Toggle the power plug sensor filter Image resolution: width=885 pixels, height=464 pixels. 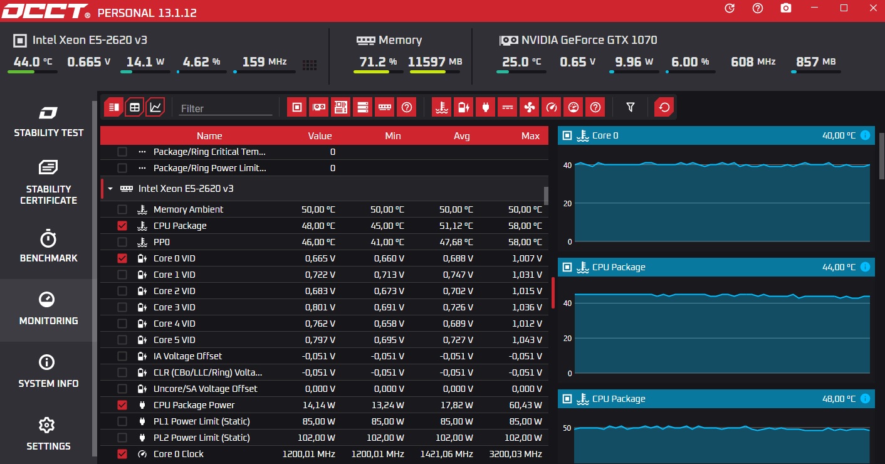pos(485,107)
